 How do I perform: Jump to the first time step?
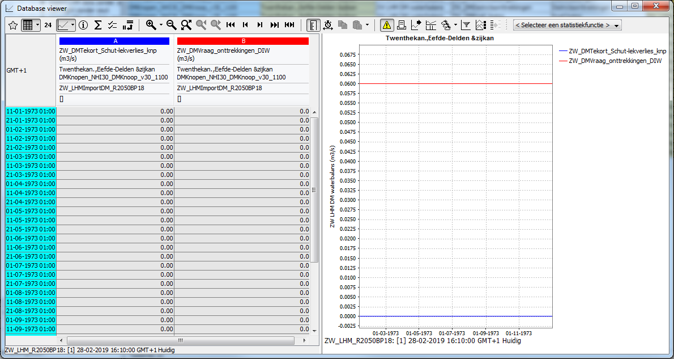pos(231,25)
